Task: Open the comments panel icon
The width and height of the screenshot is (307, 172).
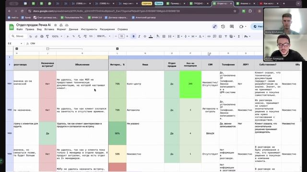Action: click(232, 27)
